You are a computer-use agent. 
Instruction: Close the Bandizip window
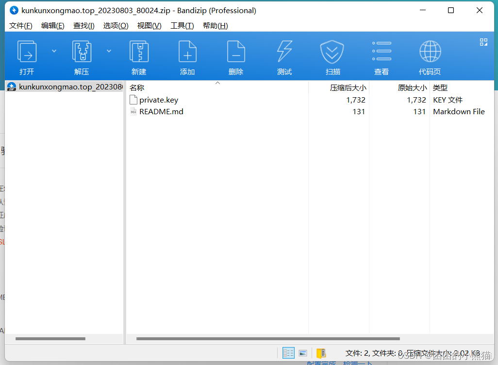(x=480, y=11)
